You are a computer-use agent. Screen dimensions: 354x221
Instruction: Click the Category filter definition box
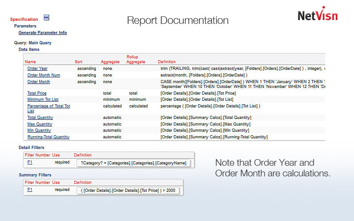coord(134,163)
